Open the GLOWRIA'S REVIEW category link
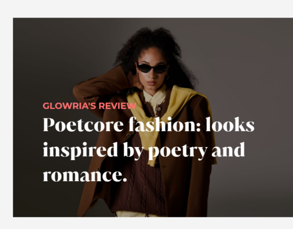The height and width of the screenshot is (229, 293). pos(89,106)
